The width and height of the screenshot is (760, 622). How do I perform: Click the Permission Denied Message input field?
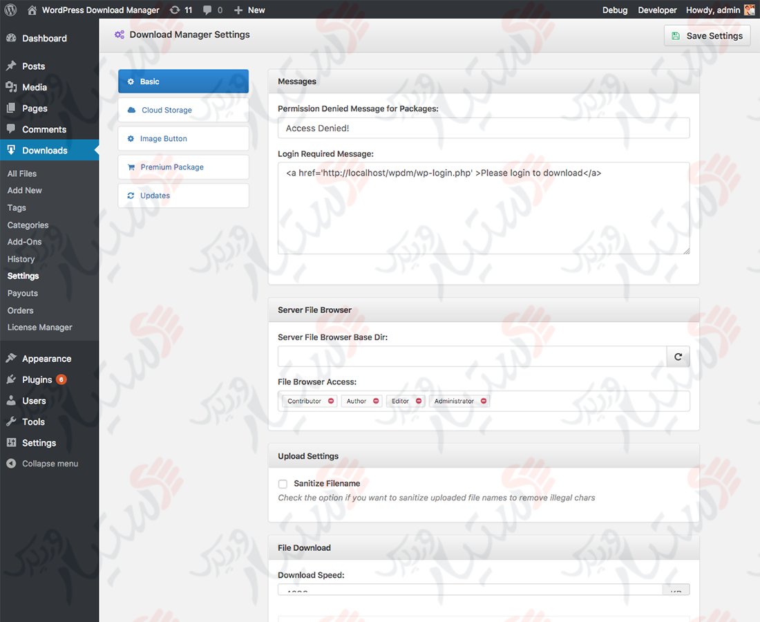484,128
